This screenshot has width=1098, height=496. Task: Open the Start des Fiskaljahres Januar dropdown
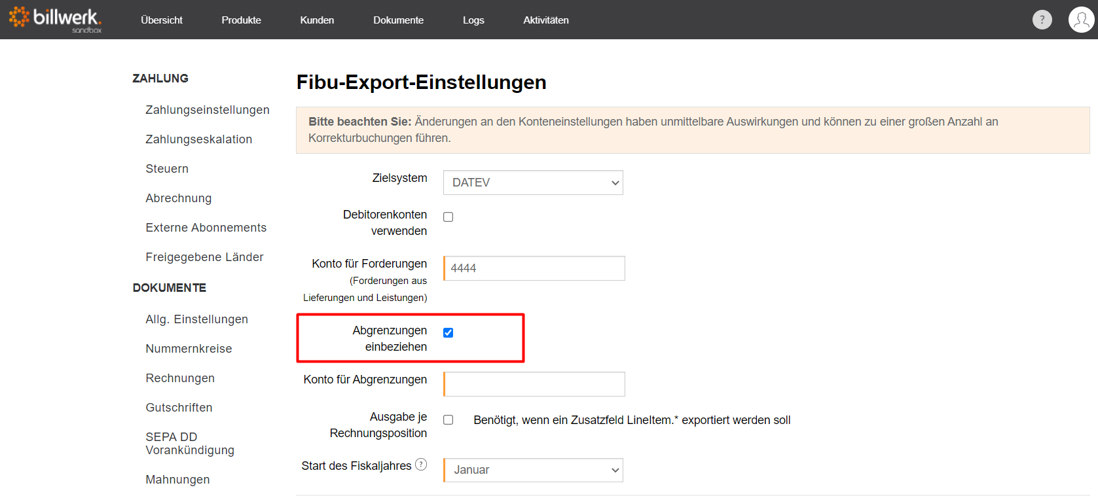coord(533,470)
